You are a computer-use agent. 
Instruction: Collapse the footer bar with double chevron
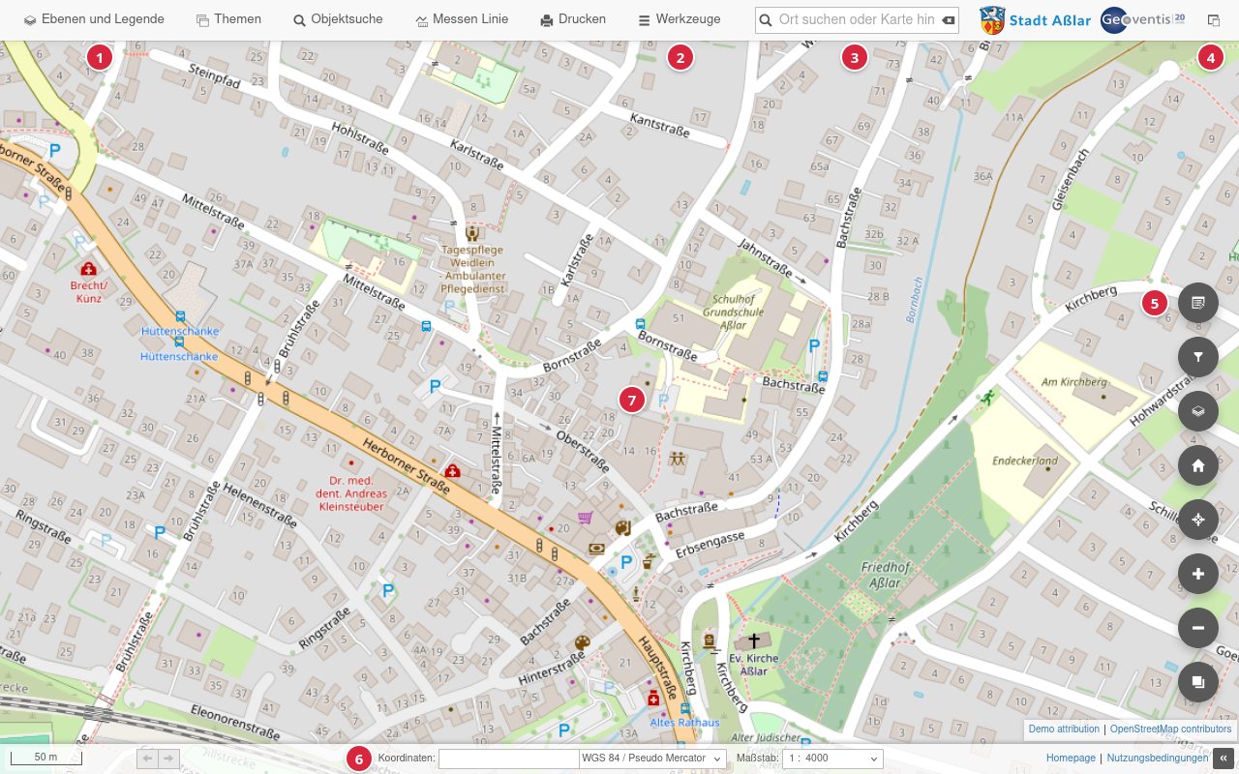pyautogui.click(x=1224, y=759)
